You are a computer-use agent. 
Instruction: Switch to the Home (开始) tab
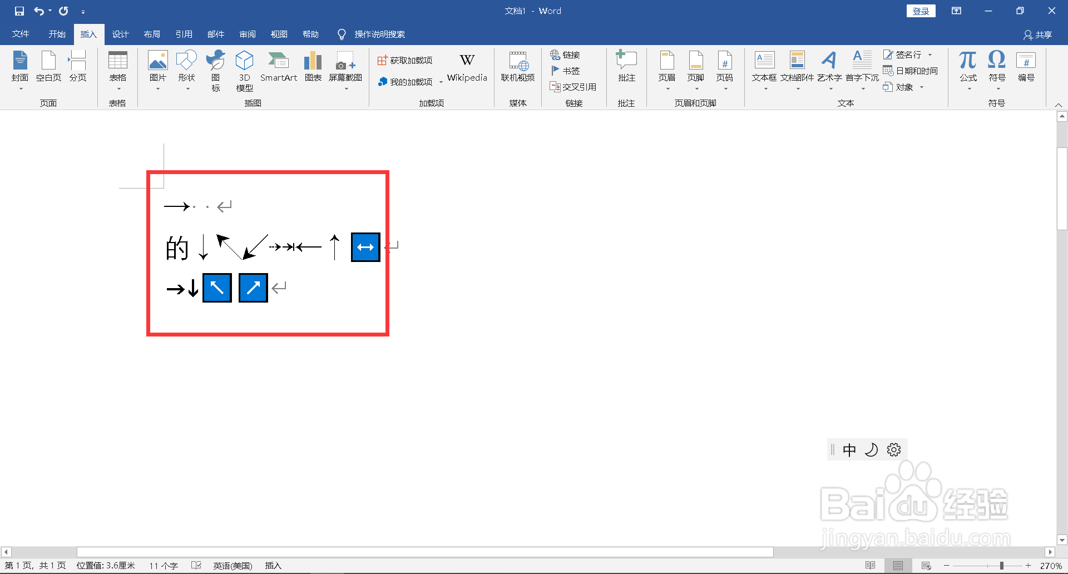click(57, 34)
